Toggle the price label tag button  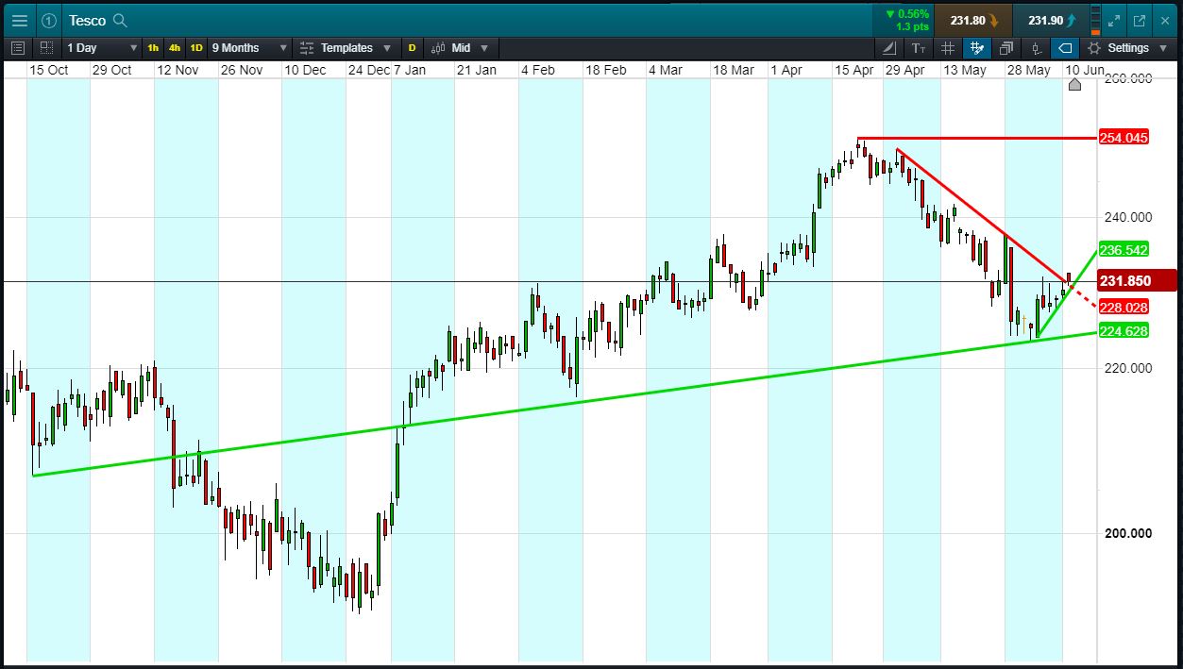1065,48
